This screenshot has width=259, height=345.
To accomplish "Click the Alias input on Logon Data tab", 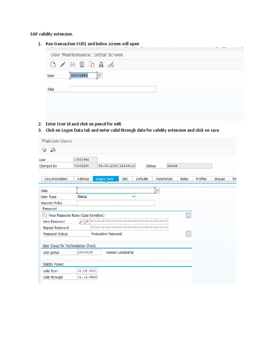I will [116, 191].
